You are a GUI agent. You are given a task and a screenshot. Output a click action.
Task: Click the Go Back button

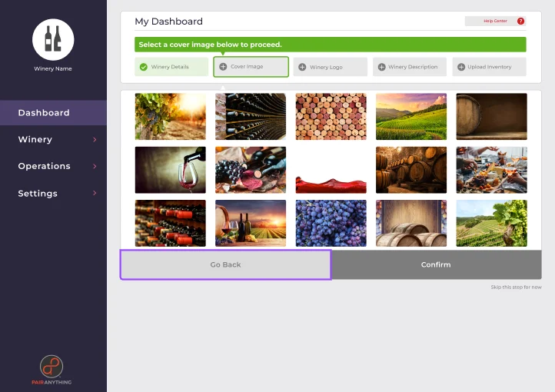click(x=225, y=264)
